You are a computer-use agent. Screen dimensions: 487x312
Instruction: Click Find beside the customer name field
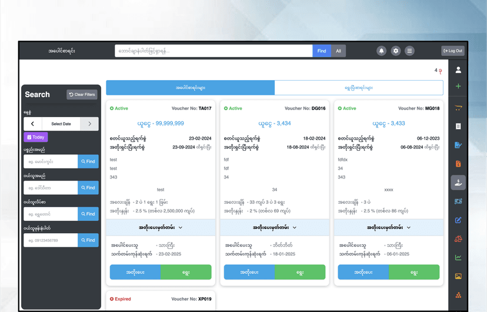pyautogui.click(x=88, y=188)
